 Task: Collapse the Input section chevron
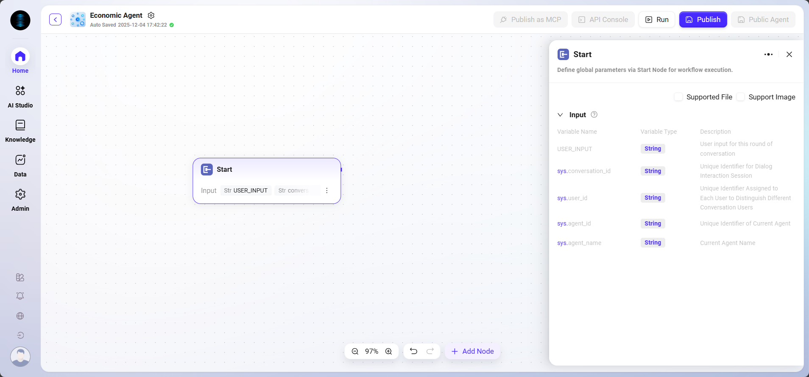[x=560, y=115]
